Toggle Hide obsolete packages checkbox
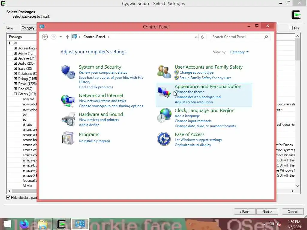 tap(8, 198)
